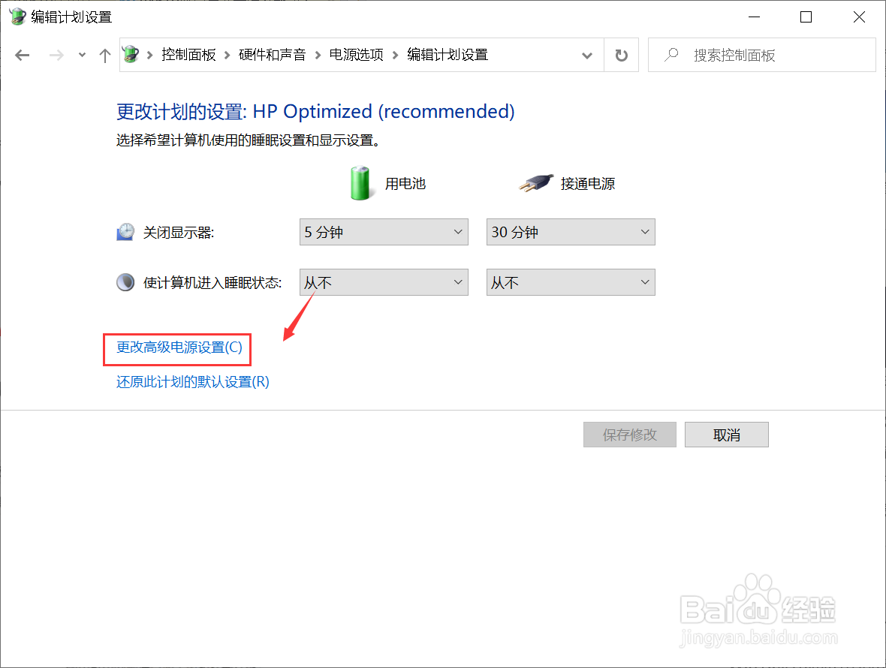Open recent locations dropdown chevron

tap(82, 56)
